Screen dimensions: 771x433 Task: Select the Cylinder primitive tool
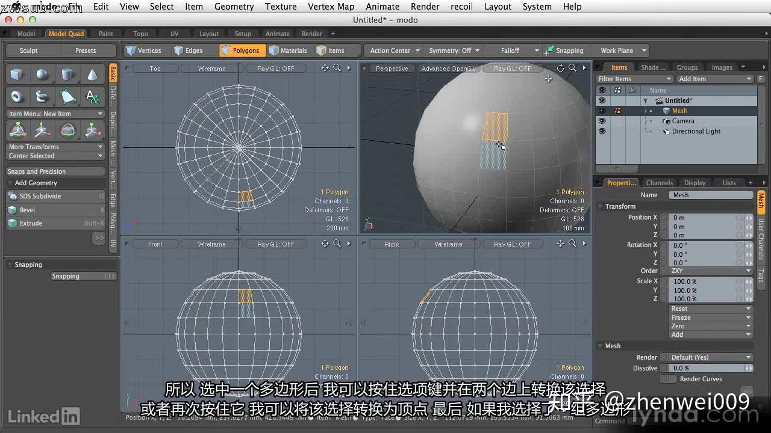(67, 75)
